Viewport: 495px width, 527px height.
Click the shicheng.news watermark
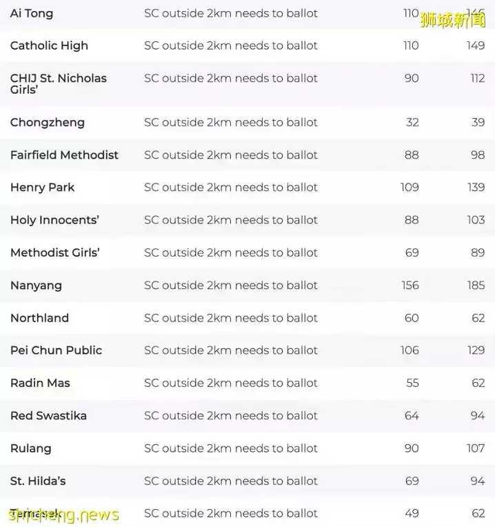[63, 515]
